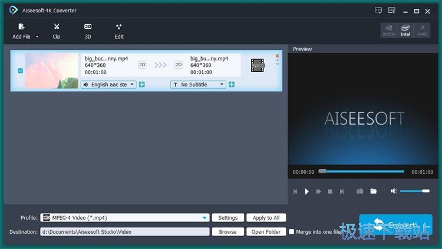The width and height of the screenshot is (442, 249).
Task: Toggle NVIDIA acceleration indicator
Action: pos(389,31)
